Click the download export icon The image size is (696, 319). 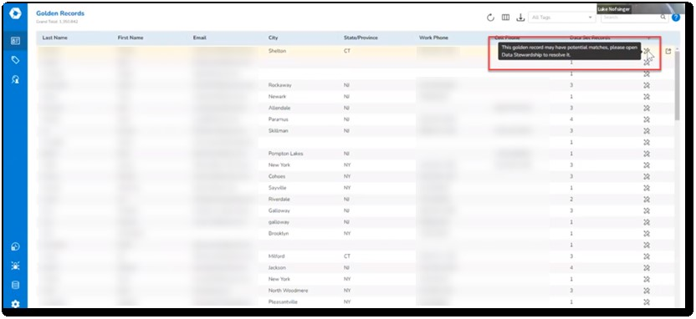[x=520, y=18]
